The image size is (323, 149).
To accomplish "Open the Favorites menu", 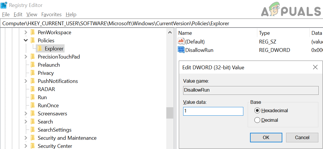I will [51, 14].
